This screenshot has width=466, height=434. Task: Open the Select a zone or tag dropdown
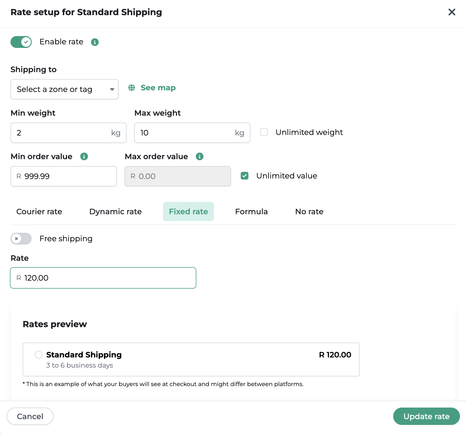coord(65,89)
